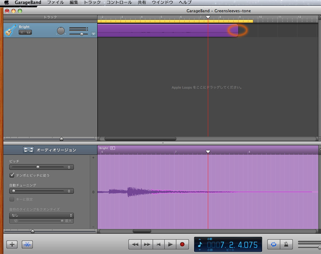Go to beginning of the song
The image size is (321, 254).
158,244
